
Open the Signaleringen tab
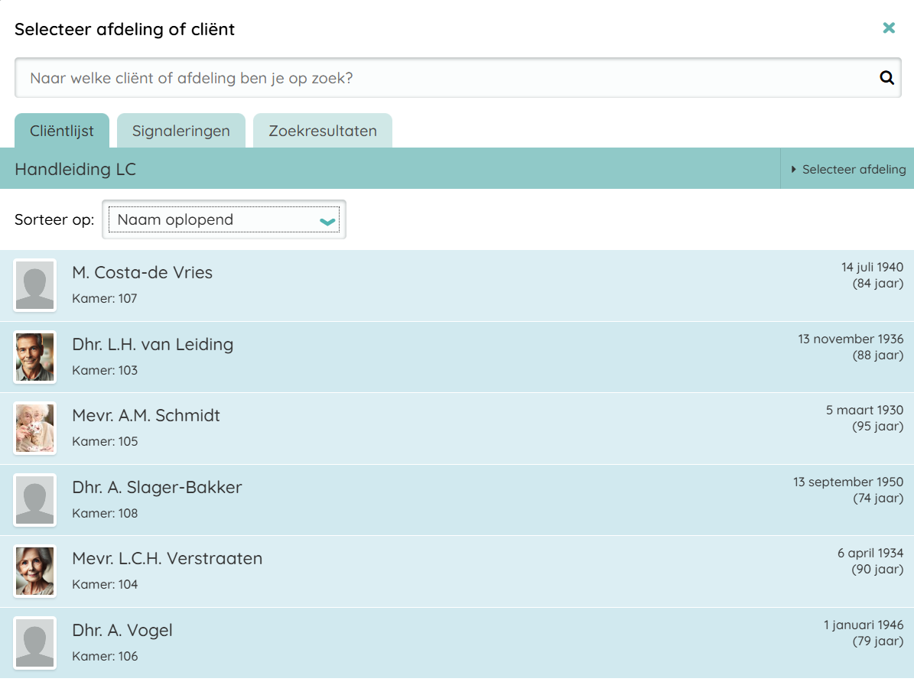[x=181, y=131]
